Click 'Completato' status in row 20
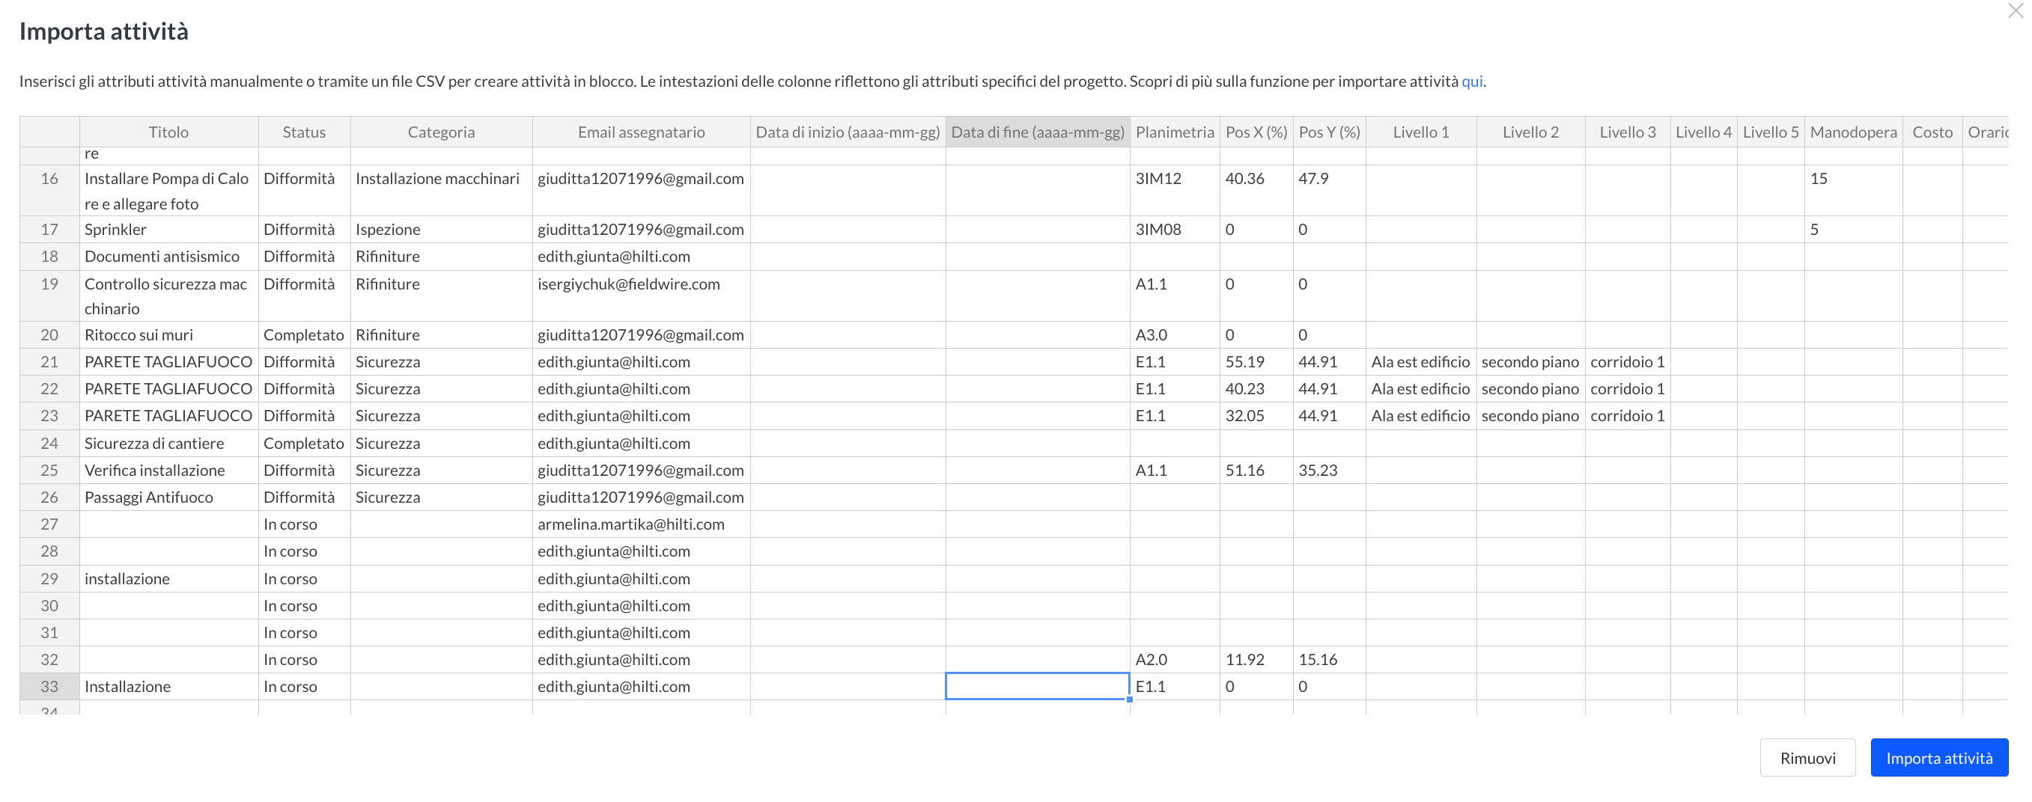2032x802 pixels. (x=305, y=334)
